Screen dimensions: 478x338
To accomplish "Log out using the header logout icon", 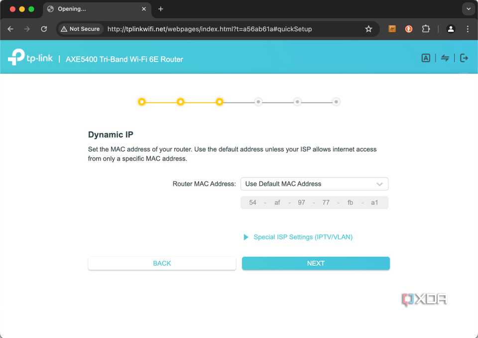I will (464, 58).
